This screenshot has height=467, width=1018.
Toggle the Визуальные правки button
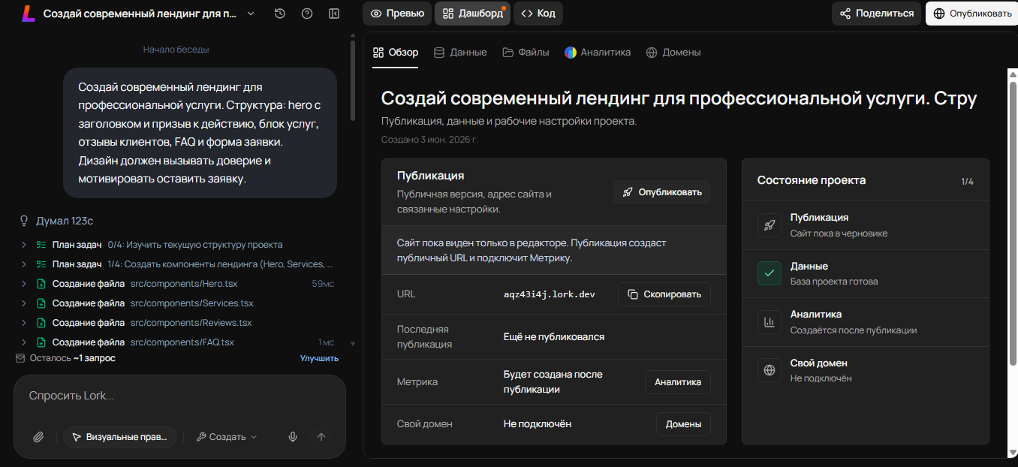120,437
